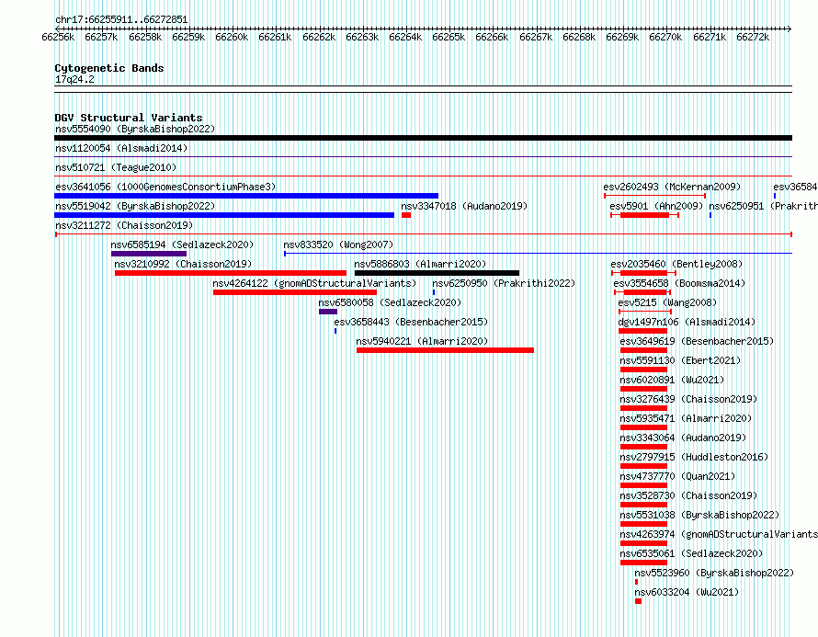Select nsv5591130 (Ebert2021) label
The height and width of the screenshot is (637, 818).
click(680, 360)
